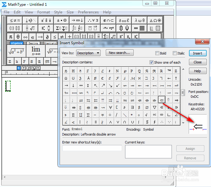This screenshot has width=211, height=187.
Task: Uncheck Show one of each
Action: (151, 62)
